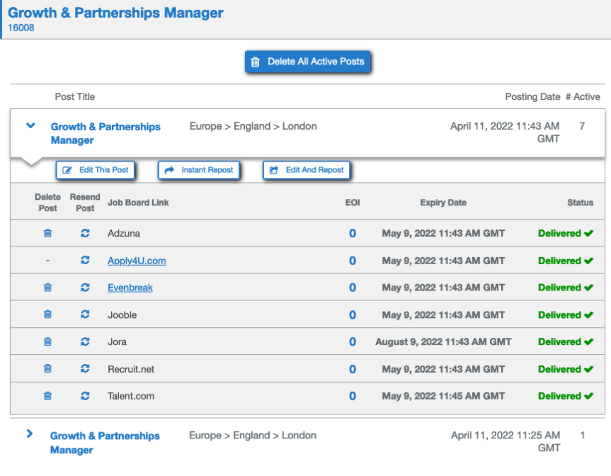Click the Delivered status for Adzuna
Viewport: 611px width, 476px height.
pos(566,233)
